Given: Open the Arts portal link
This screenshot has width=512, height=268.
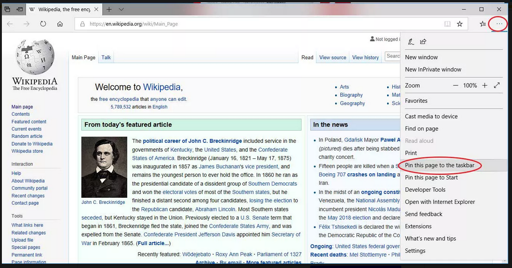Looking at the screenshot, I should (x=344, y=87).
